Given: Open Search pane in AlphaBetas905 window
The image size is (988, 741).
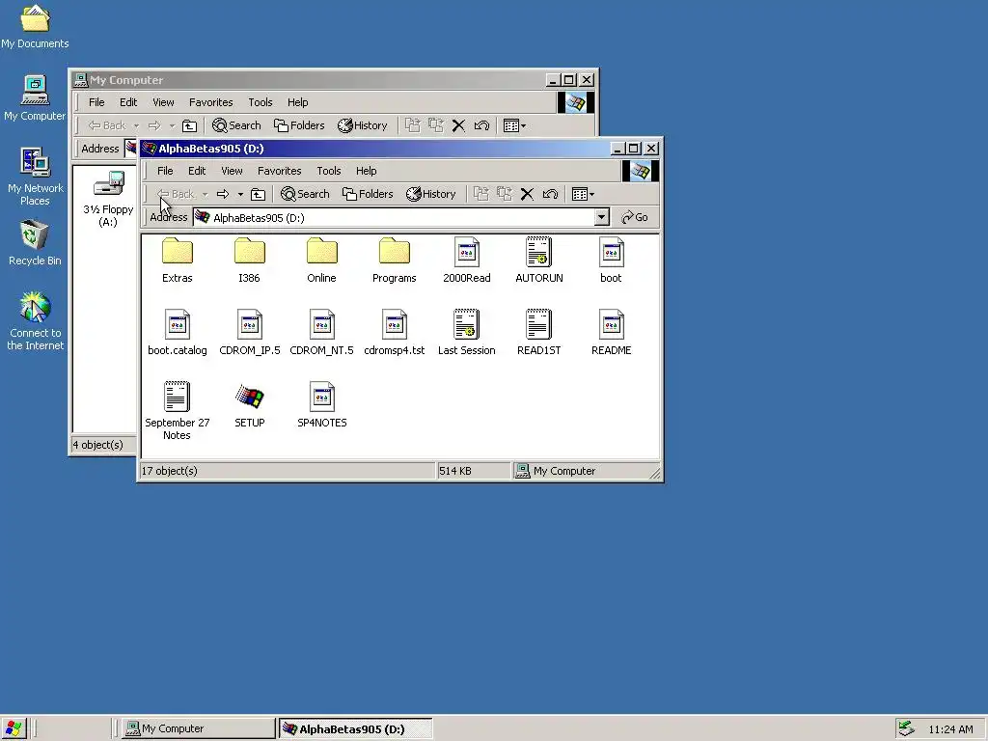Looking at the screenshot, I should point(305,194).
